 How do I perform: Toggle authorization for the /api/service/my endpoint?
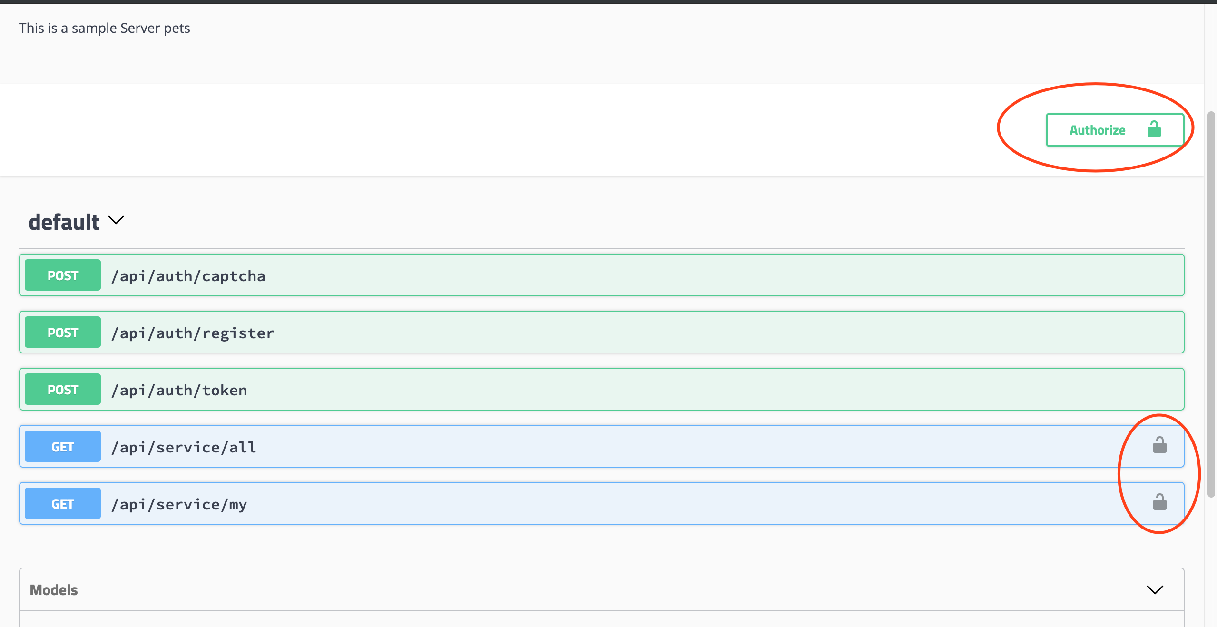[x=1159, y=503]
